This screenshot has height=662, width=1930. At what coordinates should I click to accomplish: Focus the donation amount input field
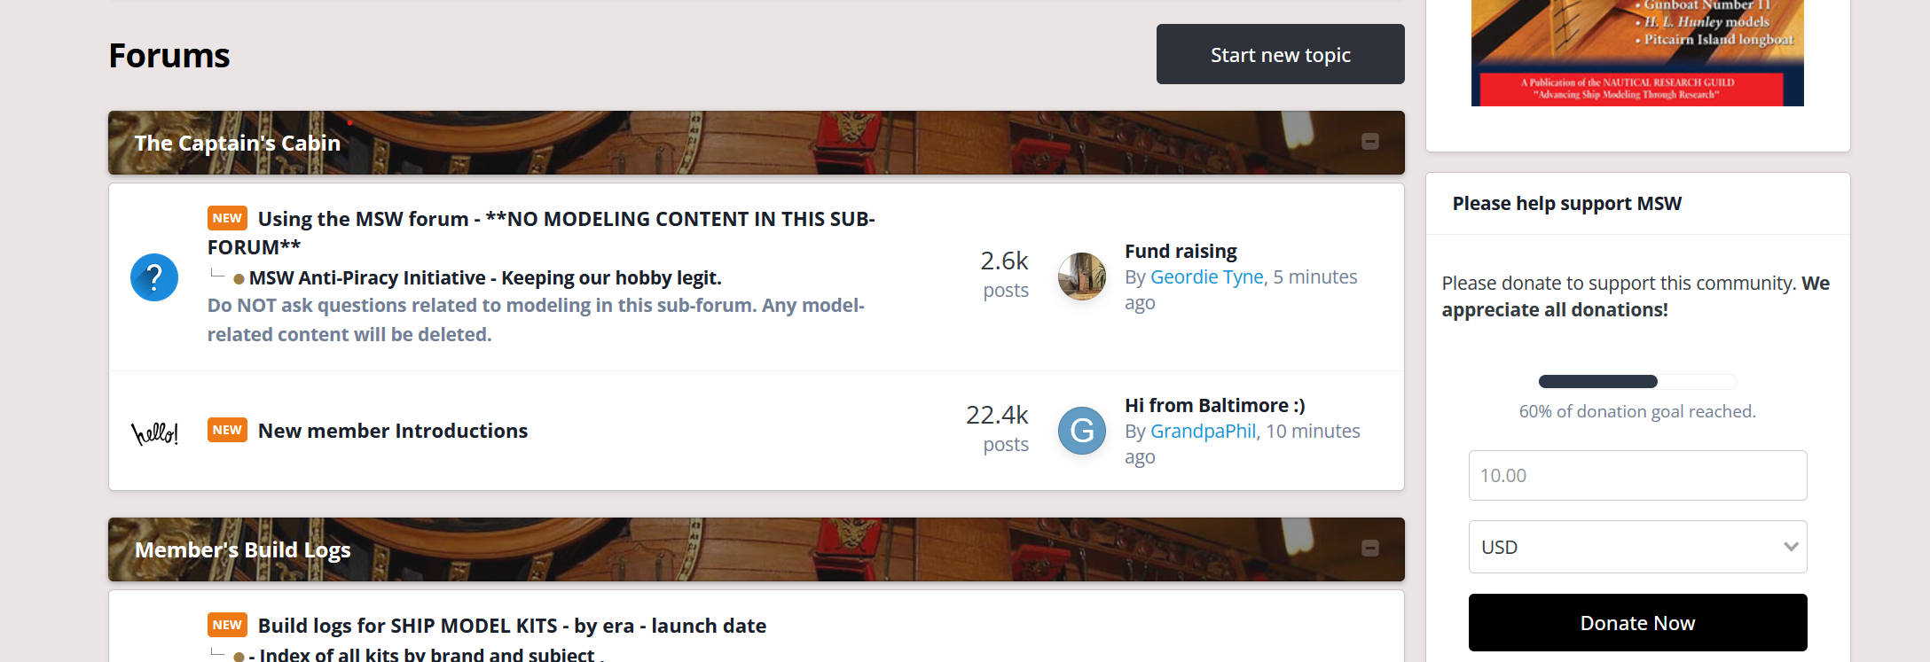coord(1637,476)
